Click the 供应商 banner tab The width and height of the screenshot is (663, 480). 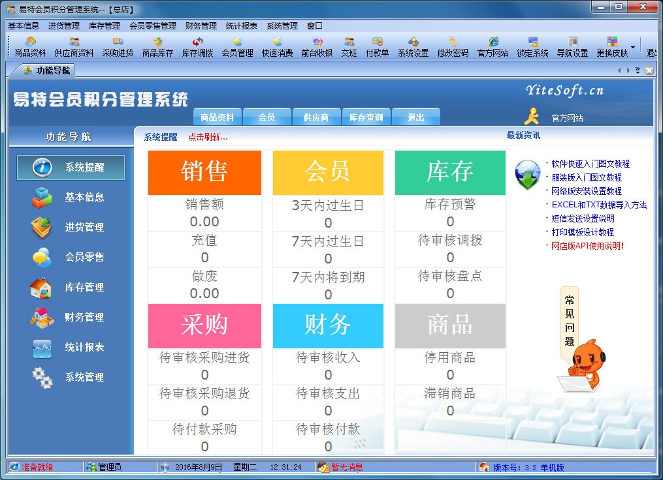pyautogui.click(x=316, y=117)
